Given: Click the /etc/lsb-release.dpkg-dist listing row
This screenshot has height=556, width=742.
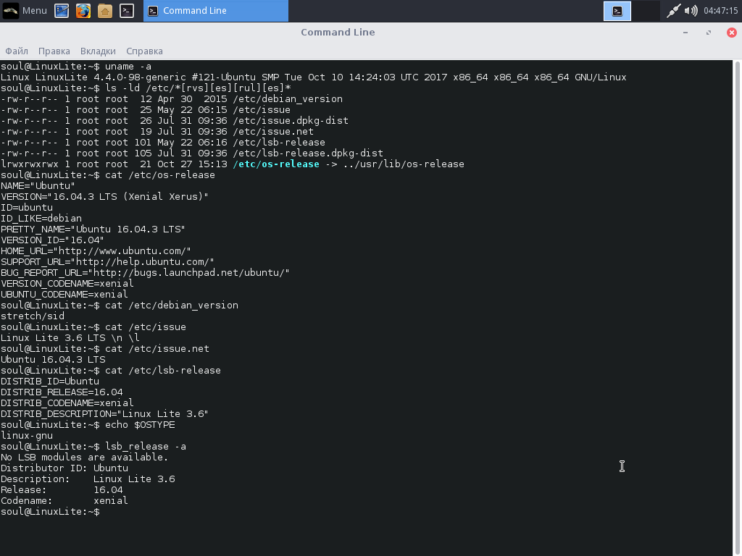Looking at the screenshot, I should (x=192, y=153).
